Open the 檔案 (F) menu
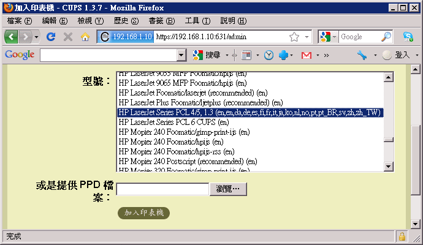 [20, 21]
